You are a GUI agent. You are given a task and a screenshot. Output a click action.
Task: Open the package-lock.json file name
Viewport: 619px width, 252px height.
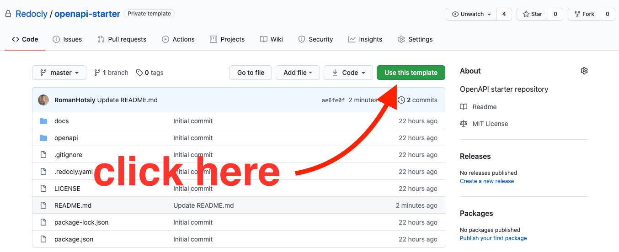tap(81, 222)
